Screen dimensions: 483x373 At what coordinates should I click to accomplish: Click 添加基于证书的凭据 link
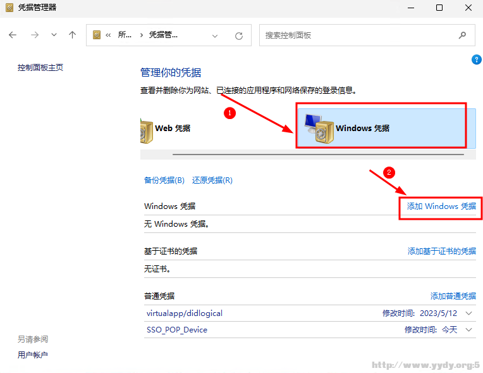(x=442, y=251)
